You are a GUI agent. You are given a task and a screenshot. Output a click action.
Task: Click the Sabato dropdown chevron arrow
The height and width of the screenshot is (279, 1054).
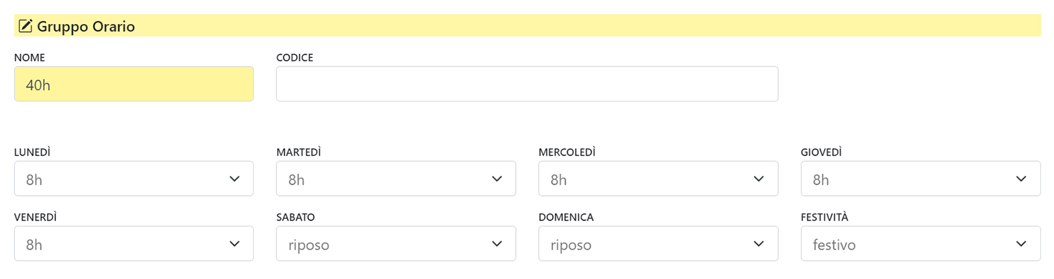[497, 244]
